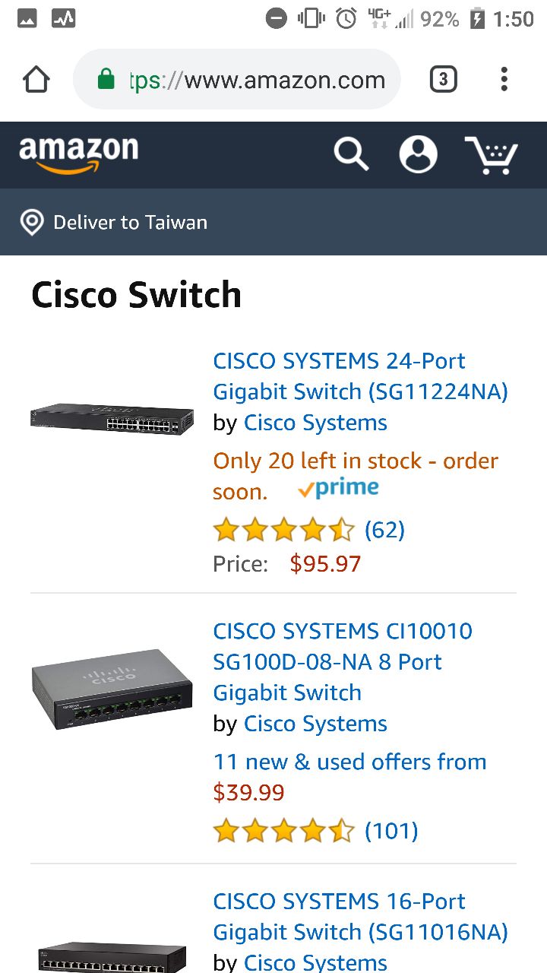This screenshot has width=547, height=973.
Task: Open Chrome's three-dot overflow menu
Action: (x=504, y=79)
